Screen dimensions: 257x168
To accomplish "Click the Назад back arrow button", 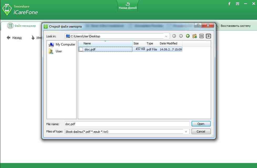I will tap(14, 38).
